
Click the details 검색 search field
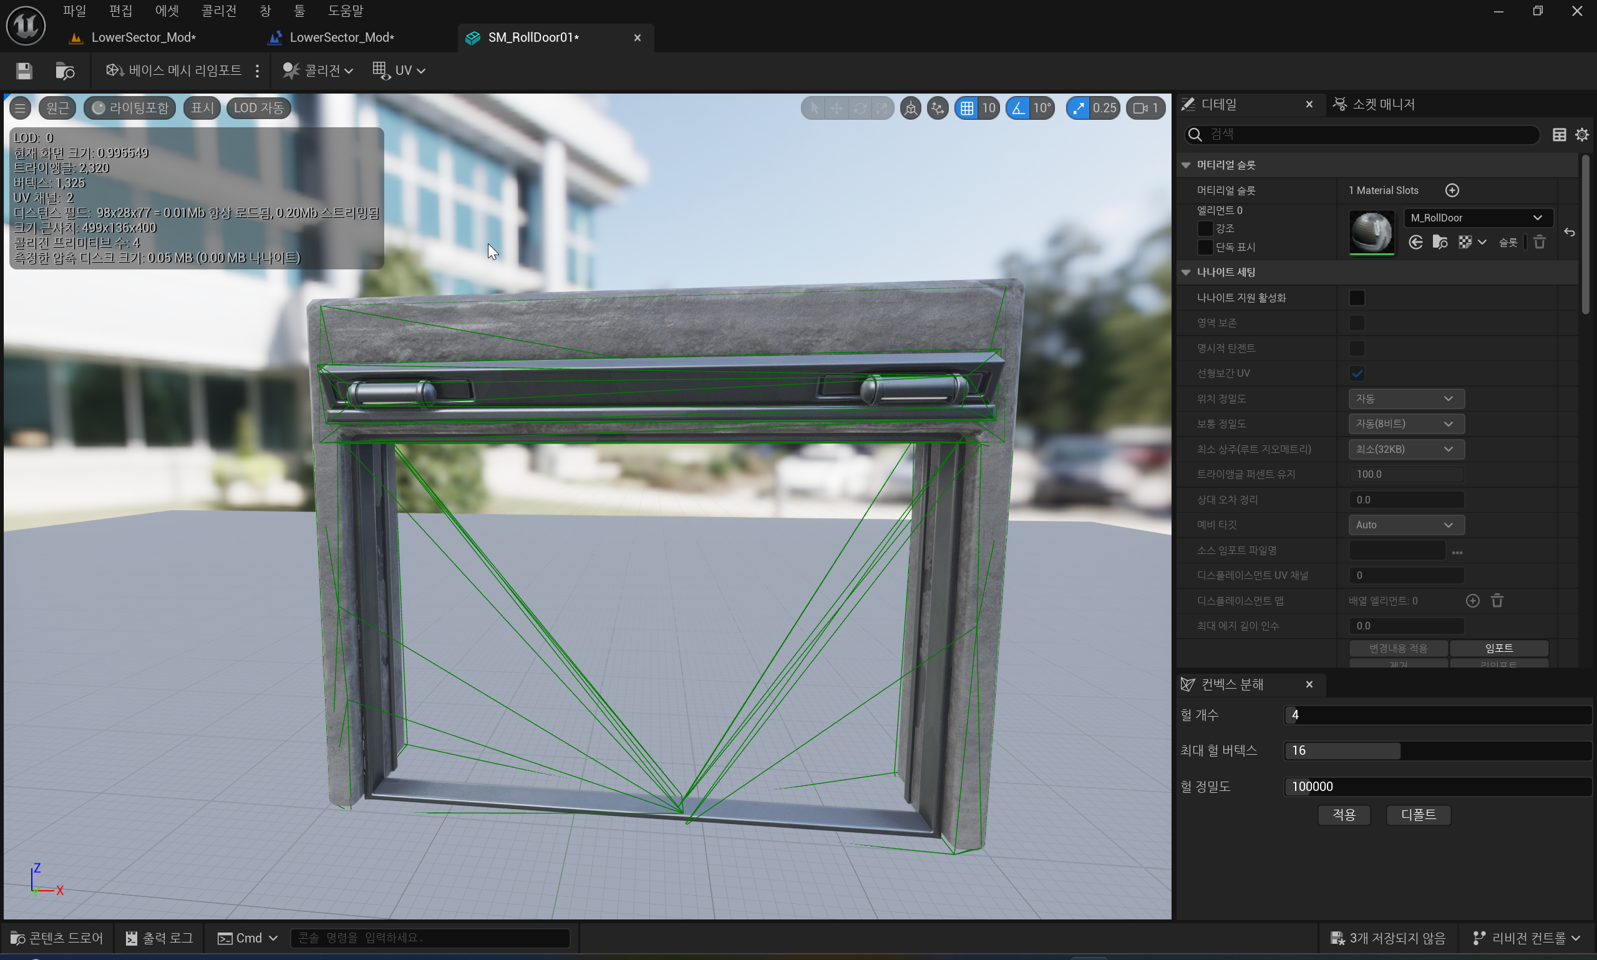pos(1365,135)
